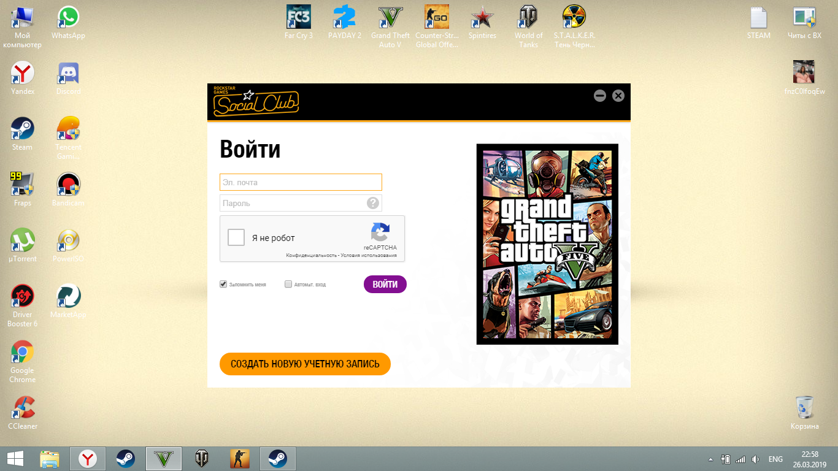The height and width of the screenshot is (471, 838).
Task: Open the STEAM text file icon
Action: 759,23
